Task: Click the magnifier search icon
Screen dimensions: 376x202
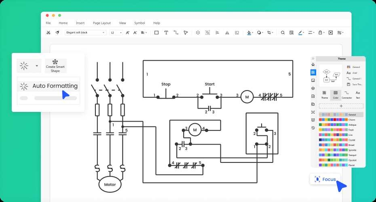Action: click(x=283, y=32)
